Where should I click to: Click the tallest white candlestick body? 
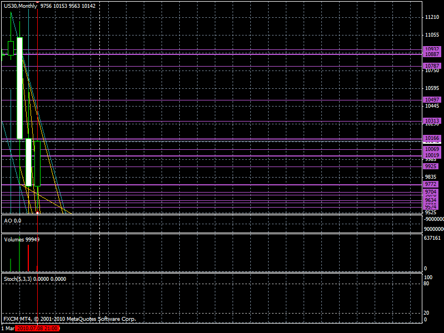point(19,88)
